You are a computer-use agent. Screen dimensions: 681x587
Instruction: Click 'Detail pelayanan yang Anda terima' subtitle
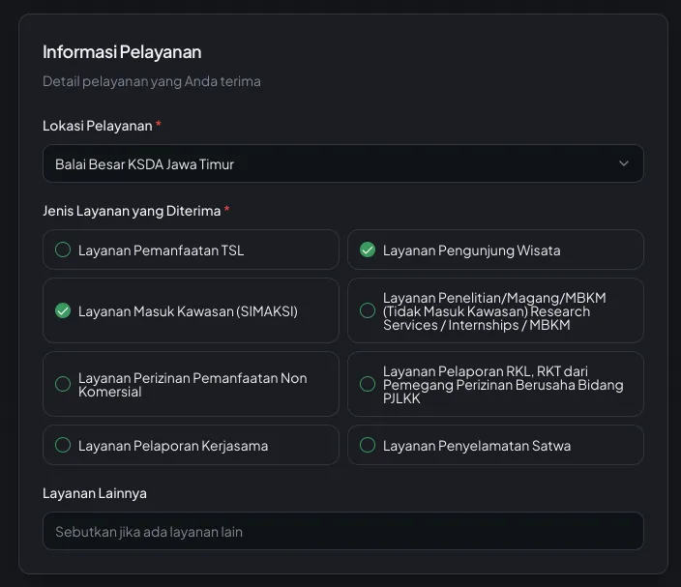click(152, 81)
